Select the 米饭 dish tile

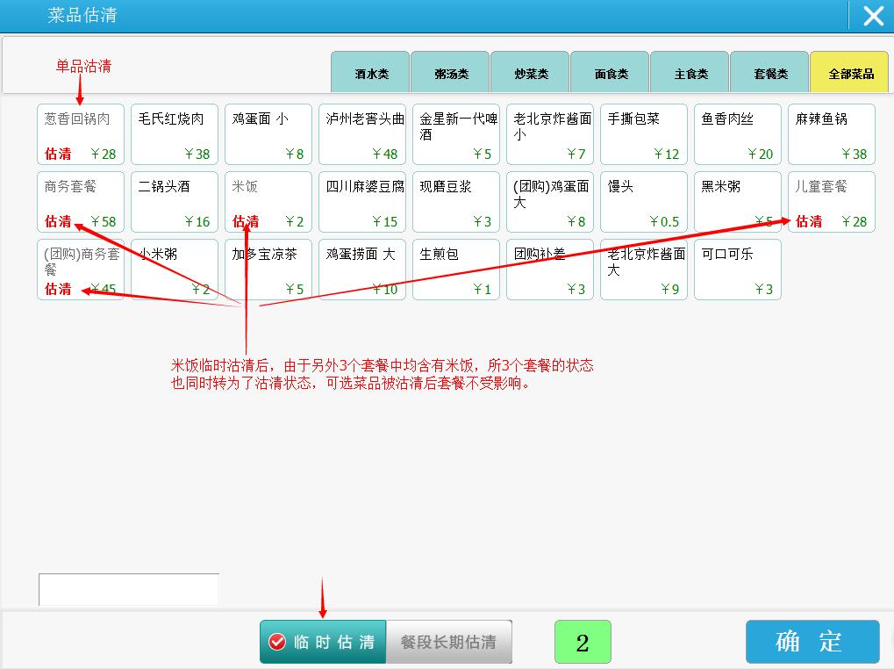(268, 202)
